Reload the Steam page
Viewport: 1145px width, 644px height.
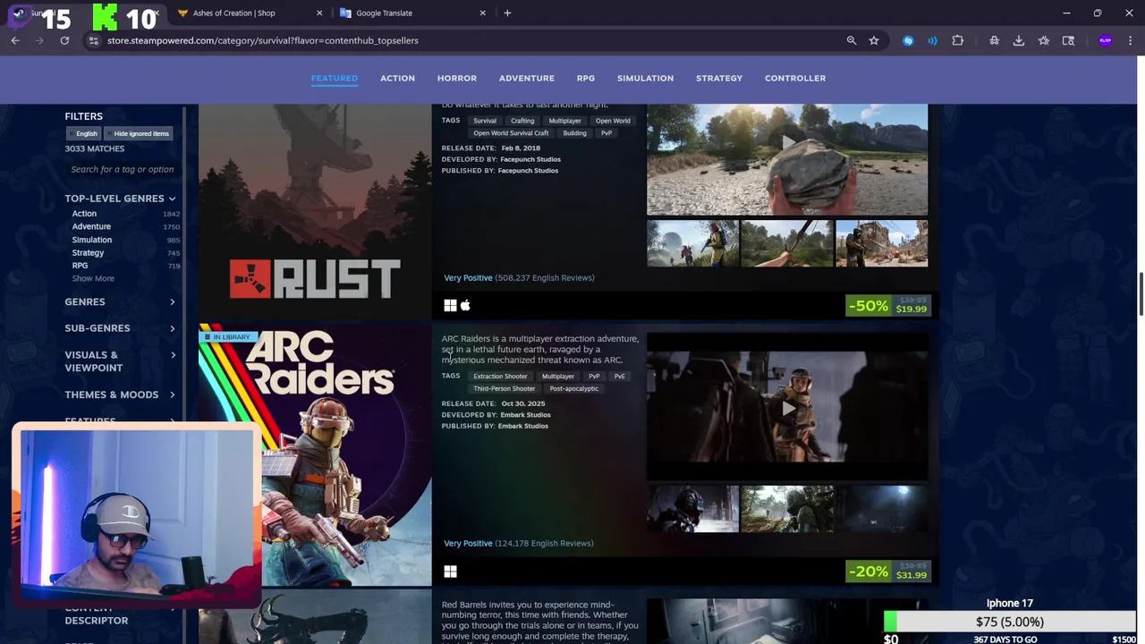[x=64, y=40]
